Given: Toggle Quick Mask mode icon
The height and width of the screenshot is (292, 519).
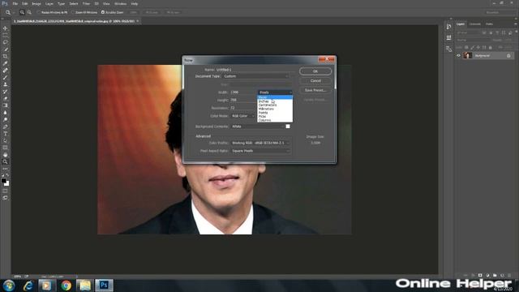Looking at the screenshot, I should click(5, 191).
